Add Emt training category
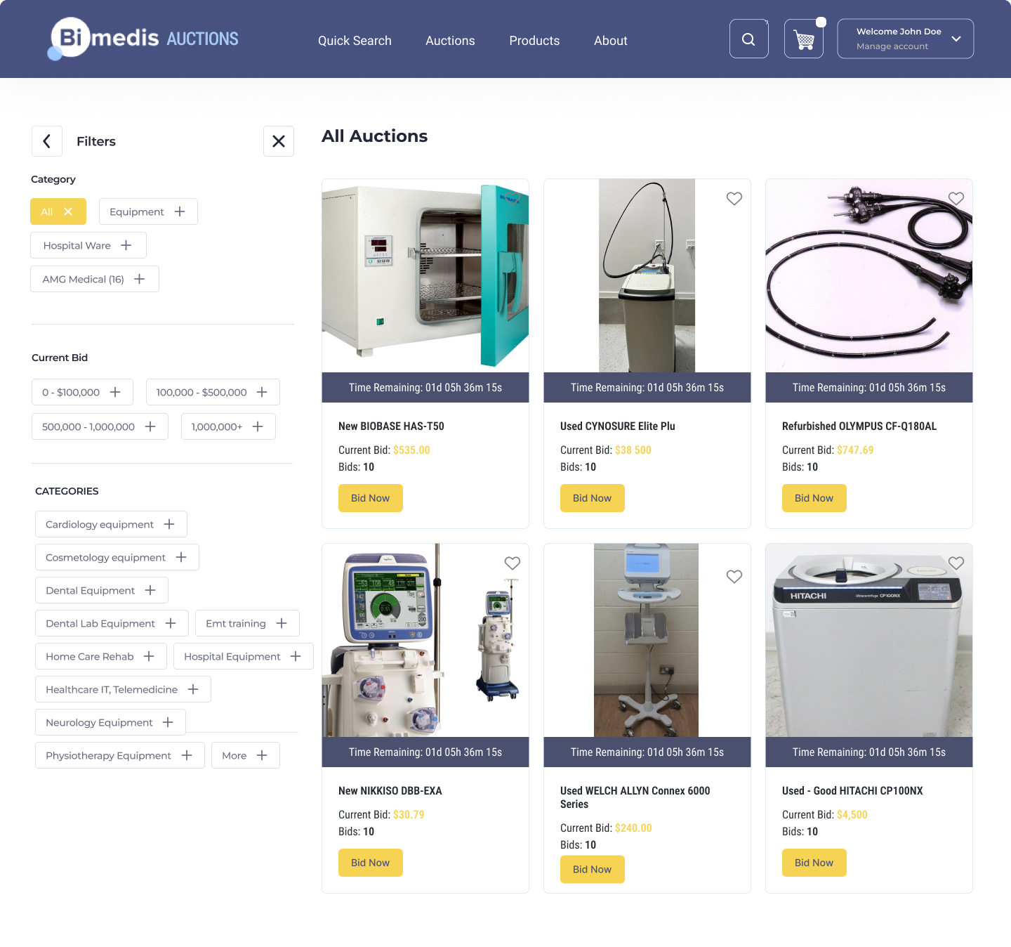The height and width of the screenshot is (947, 1011). pos(247,623)
